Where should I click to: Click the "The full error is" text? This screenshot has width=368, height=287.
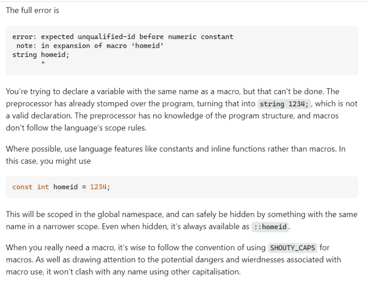click(x=32, y=10)
